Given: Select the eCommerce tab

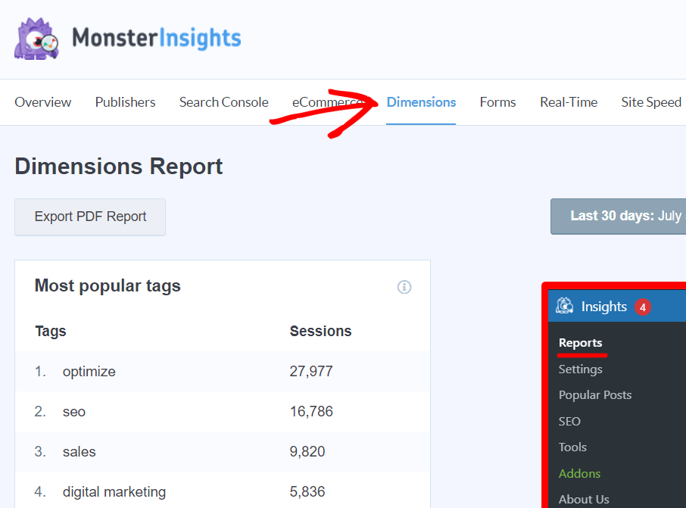Looking at the screenshot, I should pyautogui.click(x=326, y=101).
